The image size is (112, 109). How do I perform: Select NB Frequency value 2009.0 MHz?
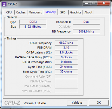pos(86,31)
